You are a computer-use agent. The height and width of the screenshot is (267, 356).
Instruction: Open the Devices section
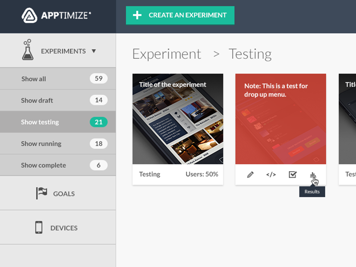(x=58, y=227)
